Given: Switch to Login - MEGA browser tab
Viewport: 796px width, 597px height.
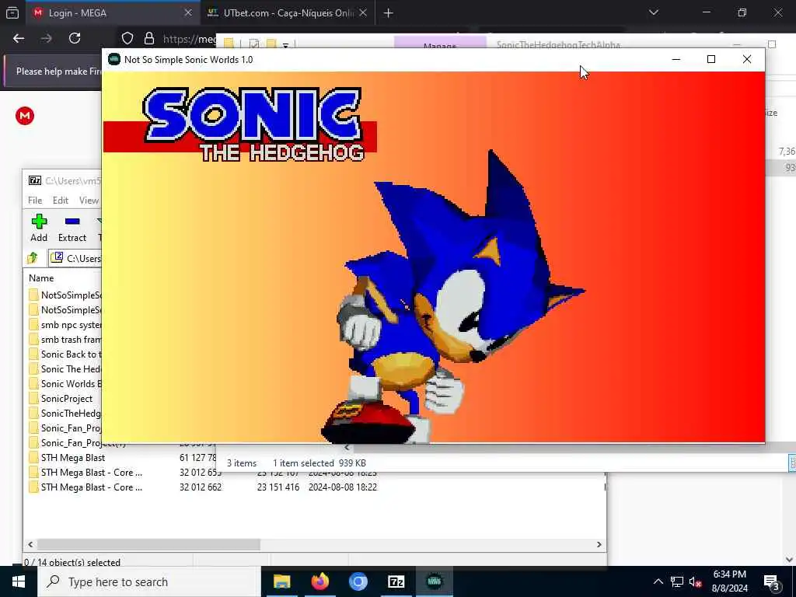Looking at the screenshot, I should coord(112,13).
